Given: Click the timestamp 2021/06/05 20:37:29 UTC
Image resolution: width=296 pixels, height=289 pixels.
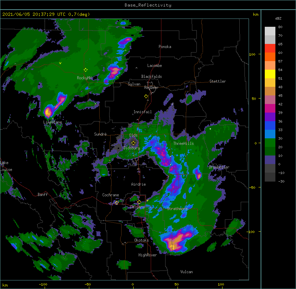Looking at the screenshot, I should point(34,14).
